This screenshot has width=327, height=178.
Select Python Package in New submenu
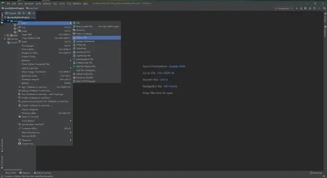pos(97,34)
